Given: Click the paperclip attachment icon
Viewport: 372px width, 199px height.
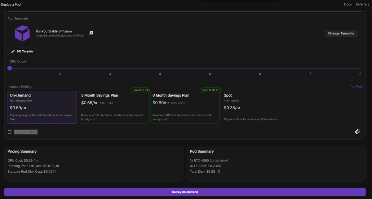Looking at the screenshot, I should [x=357, y=131].
